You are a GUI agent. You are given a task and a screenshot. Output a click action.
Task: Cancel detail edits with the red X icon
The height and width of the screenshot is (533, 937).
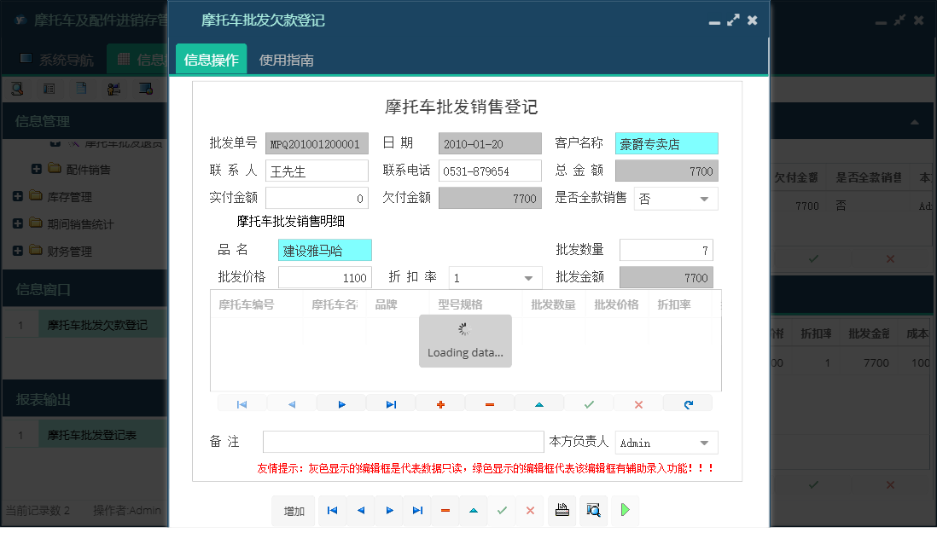638,403
